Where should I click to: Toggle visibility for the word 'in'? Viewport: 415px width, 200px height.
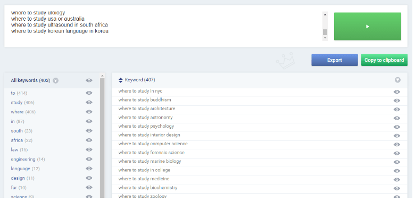(x=89, y=121)
